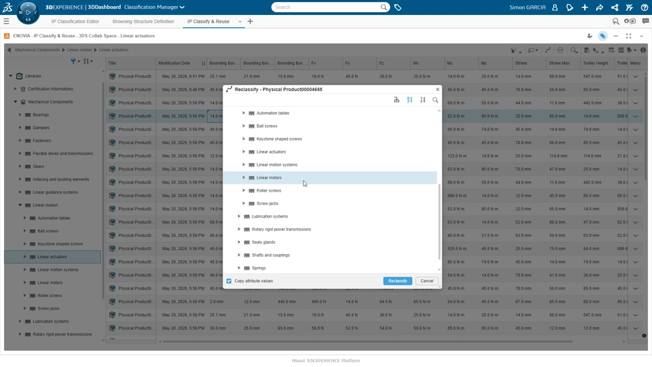Screen dimensions: 652x367
Task: Click the back arrow in the breadcrumb
Action: click(x=9, y=50)
